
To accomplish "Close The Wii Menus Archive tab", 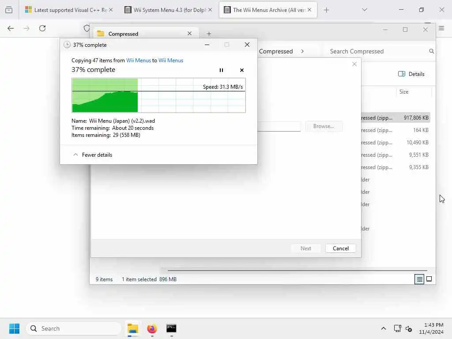I will [309, 10].
